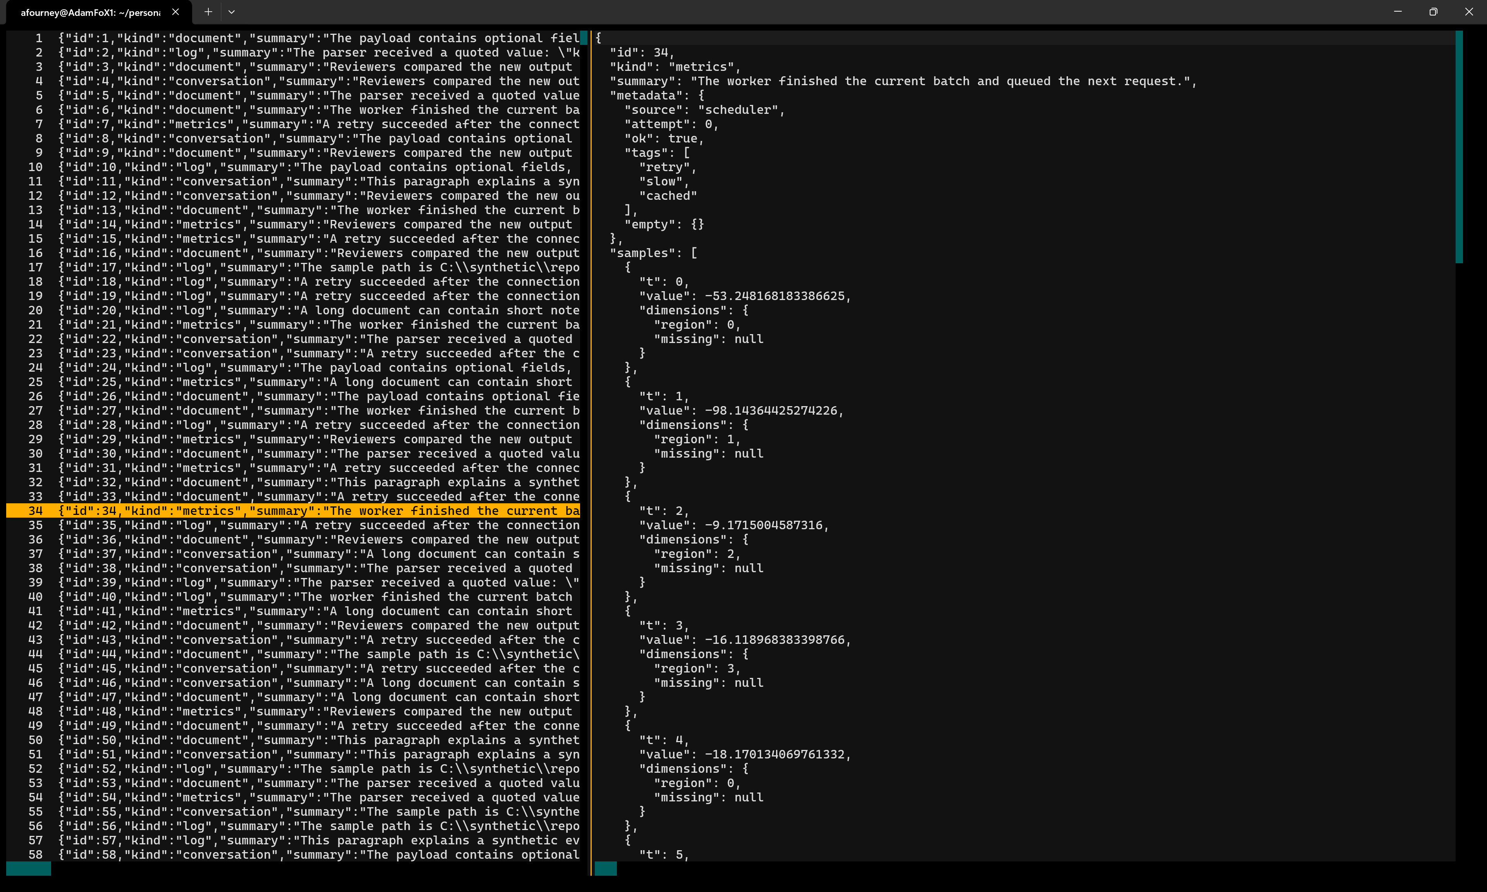The height and width of the screenshot is (892, 1487).
Task: Close the afourney@AdamFoX1 terminal tab
Action: tap(175, 11)
